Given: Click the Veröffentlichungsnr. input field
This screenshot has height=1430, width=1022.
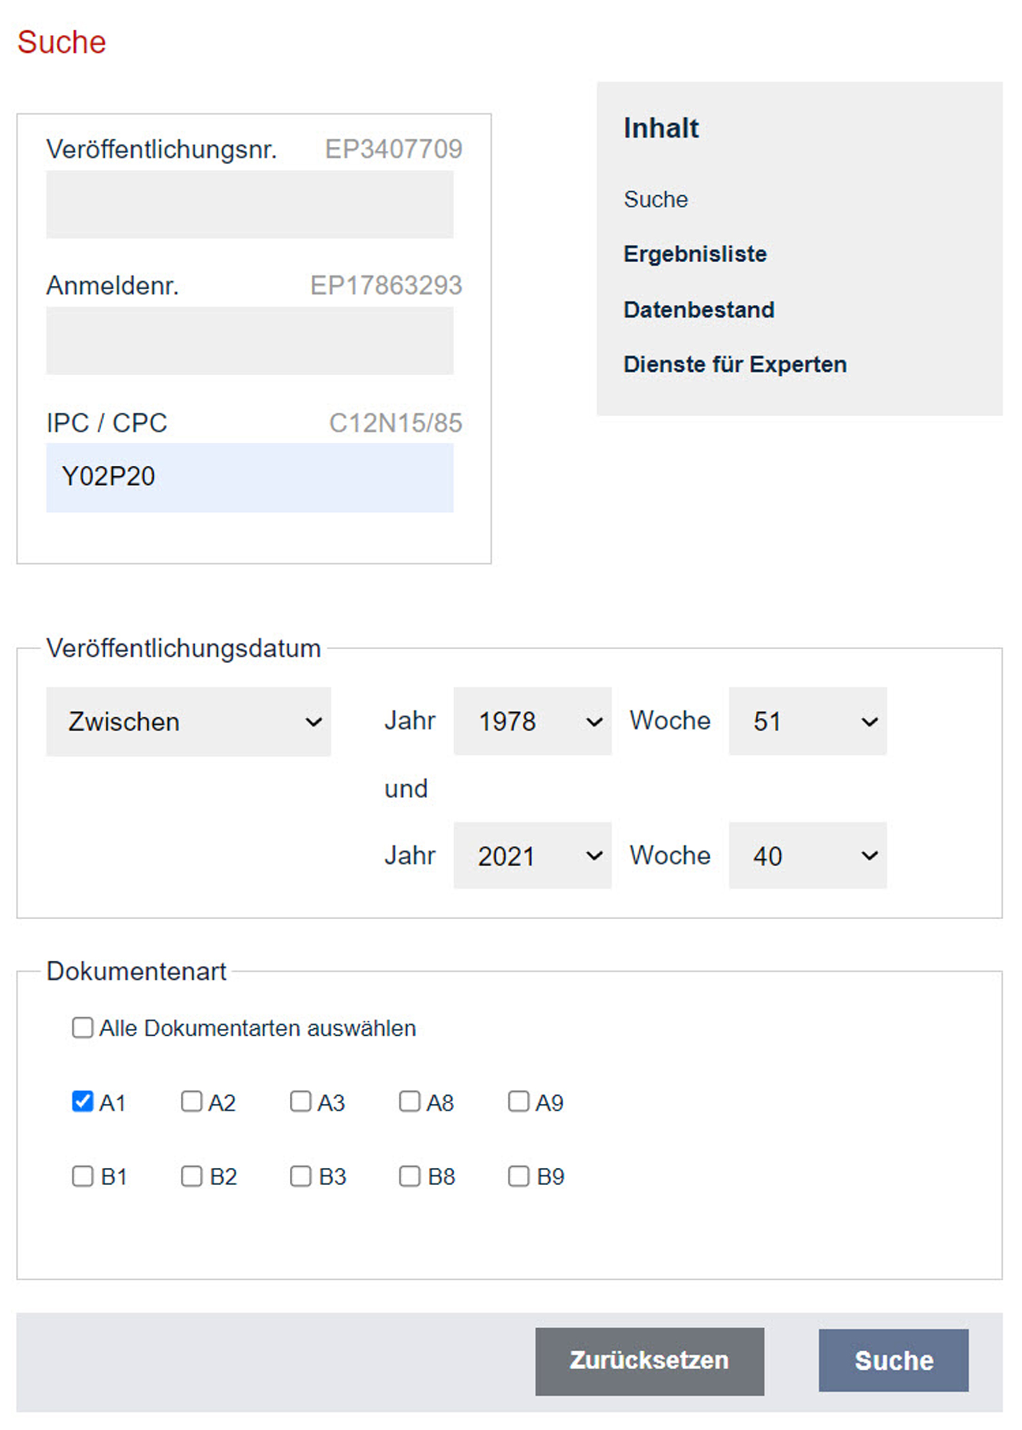Looking at the screenshot, I should (250, 204).
